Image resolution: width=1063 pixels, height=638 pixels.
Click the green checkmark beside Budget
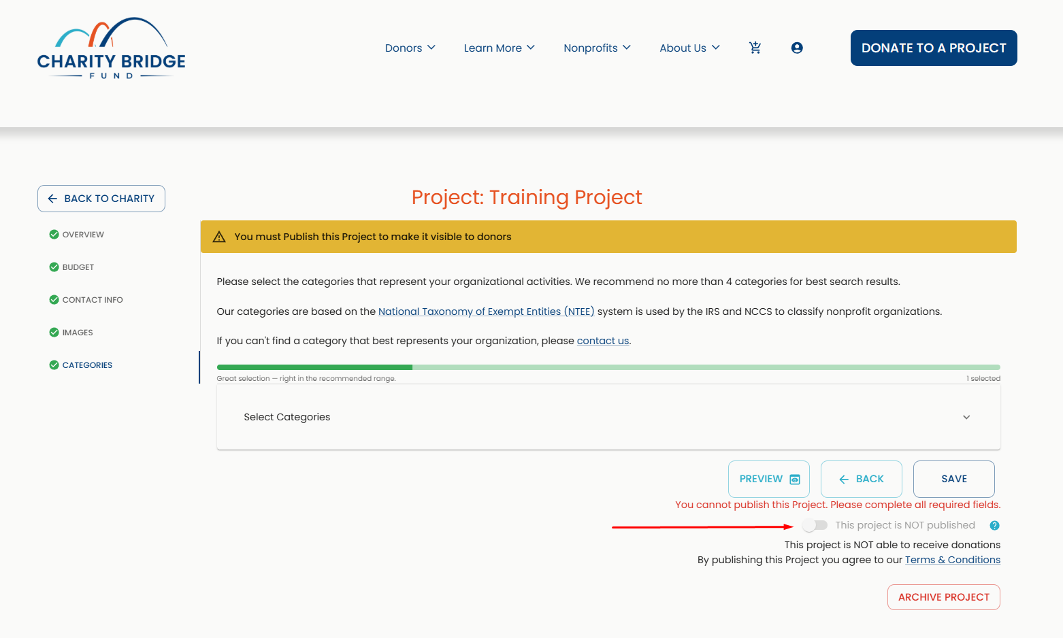pos(54,267)
